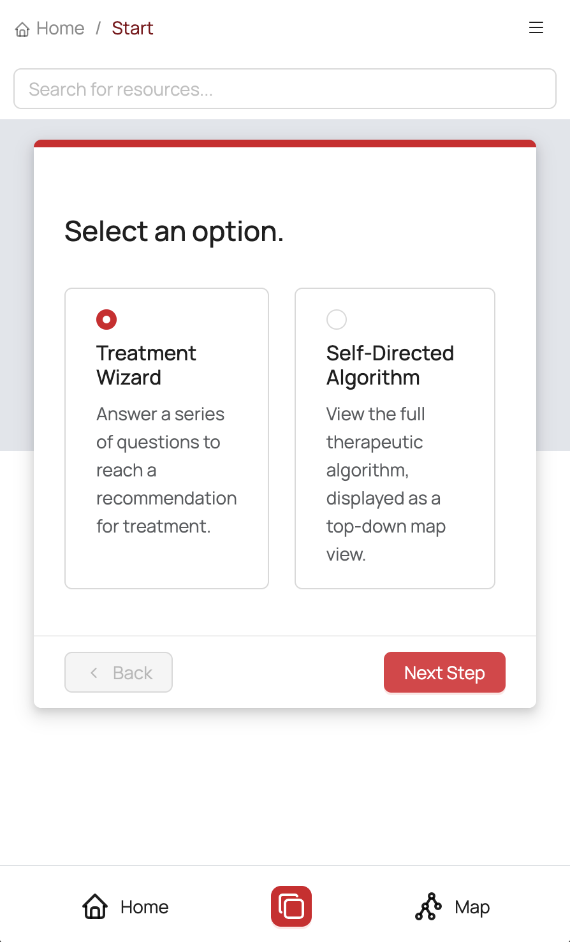Go to the Home breadcrumb link

[60, 29]
